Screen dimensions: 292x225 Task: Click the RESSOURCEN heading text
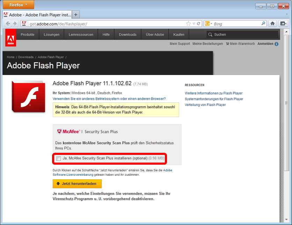coord(195,85)
